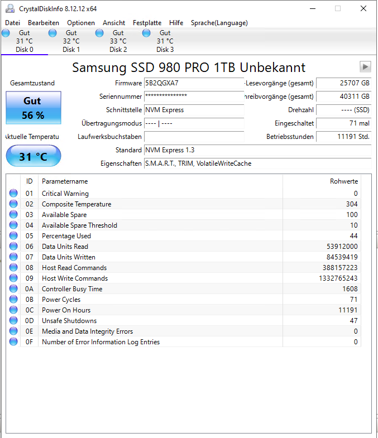Click status orb for Host Read Commands

point(13,267)
